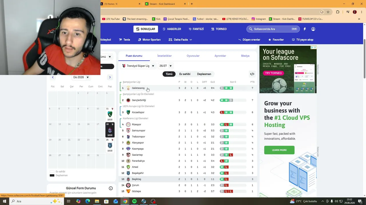Open the 26/27 season dropdown

(166, 66)
